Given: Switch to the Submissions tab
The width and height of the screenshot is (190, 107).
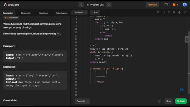Looking at the screenshot, I should pyautogui.click(x=62, y=13).
